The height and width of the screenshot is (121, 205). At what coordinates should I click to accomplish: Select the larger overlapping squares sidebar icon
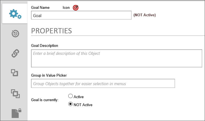tap(15, 93)
